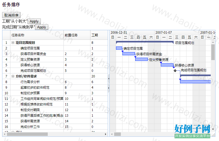The image size is (219, 141).
Task: Select the 工作组共同审阅软件规范/预算 task
Action: (x=42, y=99)
